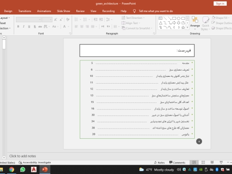This screenshot has height=174, width=232.
Task: Open Arrange options
Action: (x=195, y=23)
